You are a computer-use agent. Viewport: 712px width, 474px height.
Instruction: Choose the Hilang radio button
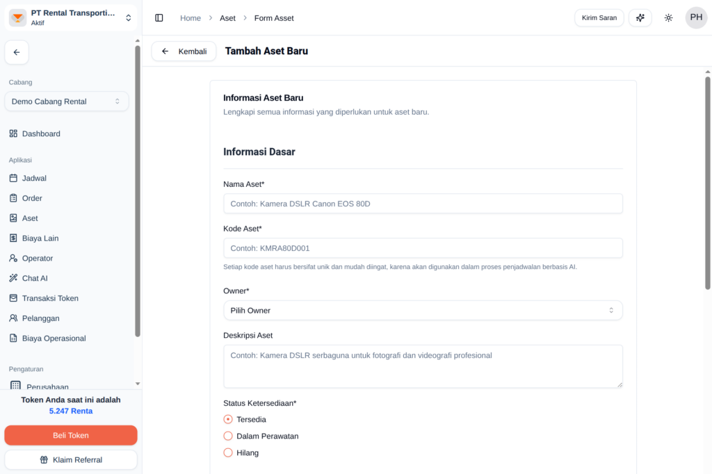pyautogui.click(x=228, y=453)
